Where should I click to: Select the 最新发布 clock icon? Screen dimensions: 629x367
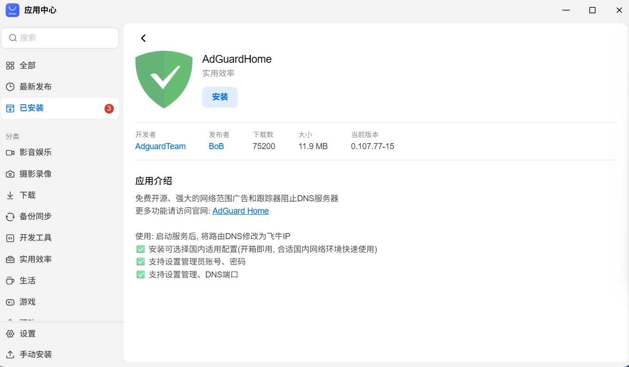pyautogui.click(x=10, y=87)
